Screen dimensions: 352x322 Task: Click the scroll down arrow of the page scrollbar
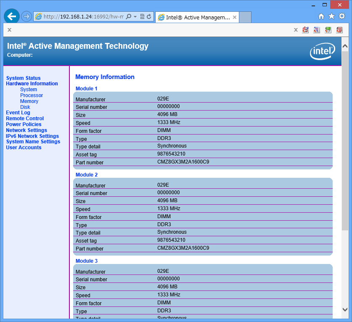click(x=345, y=309)
